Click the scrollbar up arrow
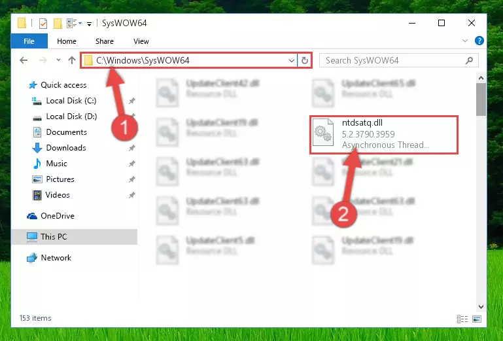503x341 pixels. (x=481, y=78)
